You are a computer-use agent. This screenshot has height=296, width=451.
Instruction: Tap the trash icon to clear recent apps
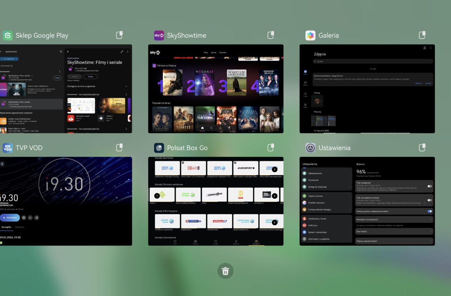225,271
